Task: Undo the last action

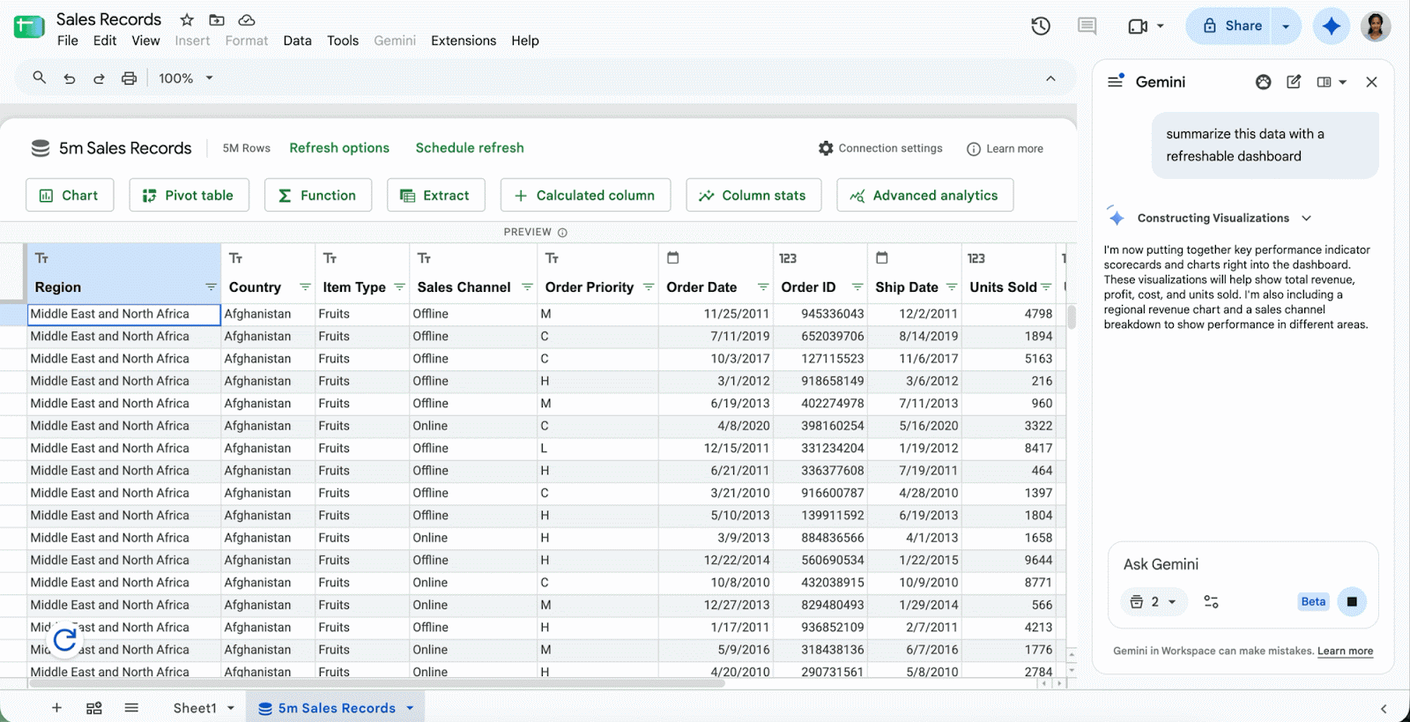Action: pyautogui.click(x=70, y=78)
